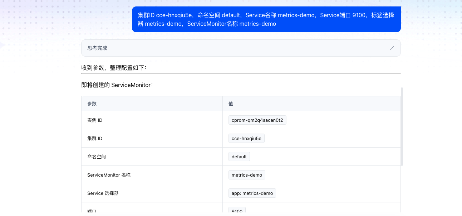The image size is (462, 216).
Task: Click the 集群 ID row label
Action: pos(95,138)
